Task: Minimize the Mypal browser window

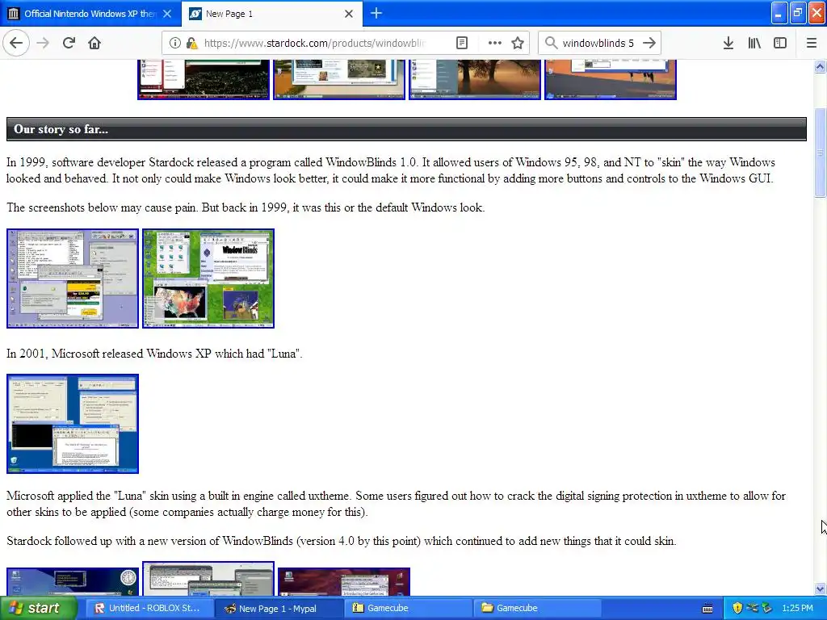Action: [779, 13]
